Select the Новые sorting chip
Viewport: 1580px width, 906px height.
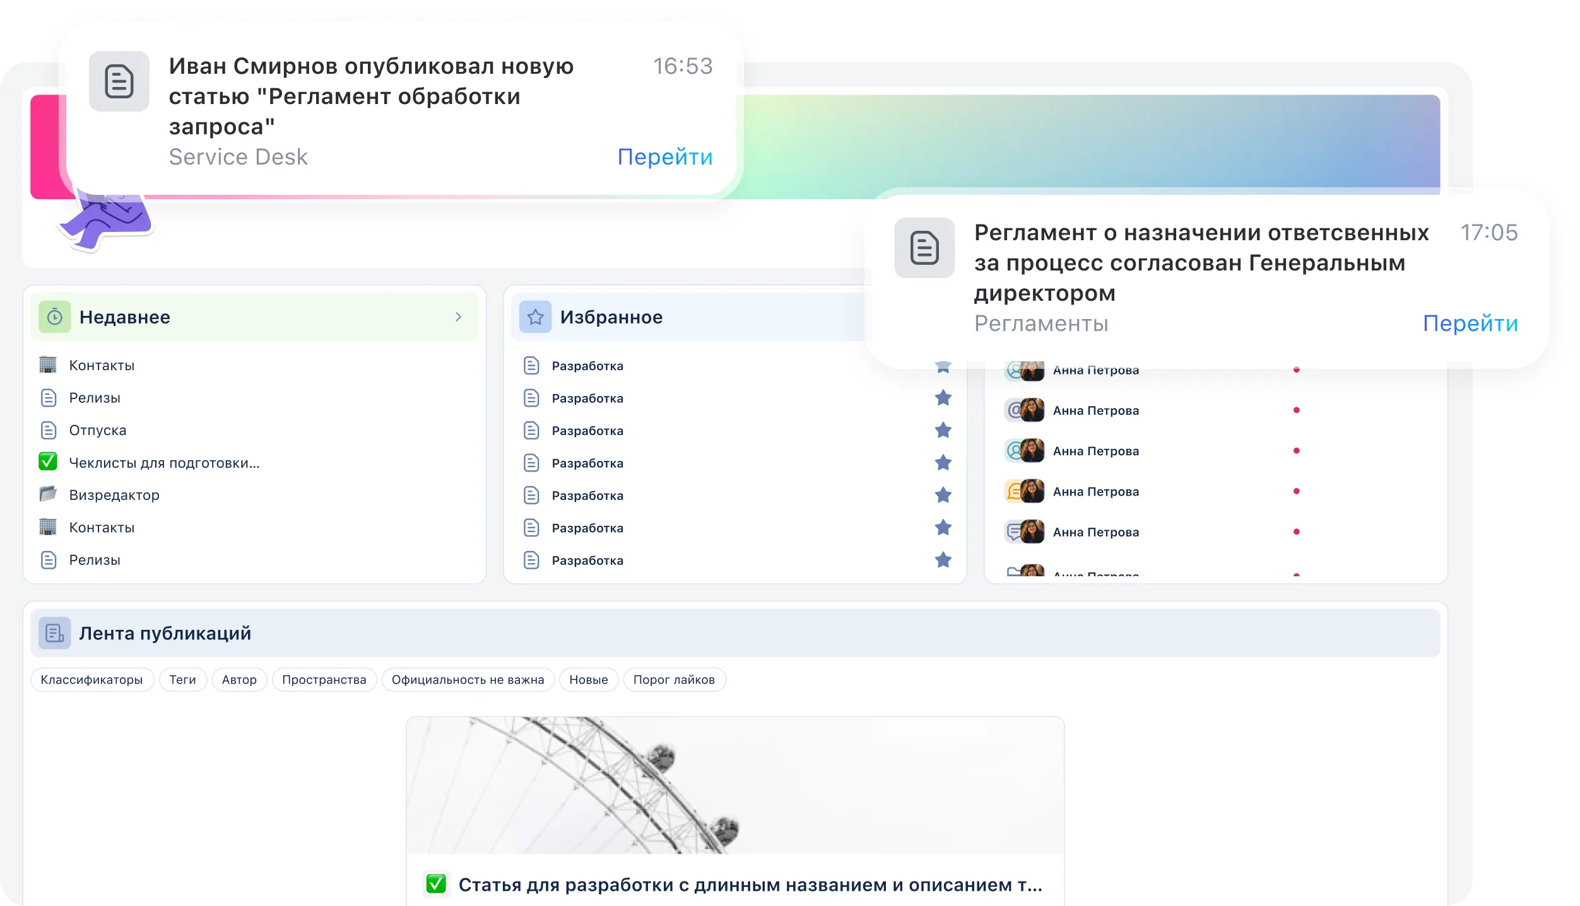[x=588, y=680]
